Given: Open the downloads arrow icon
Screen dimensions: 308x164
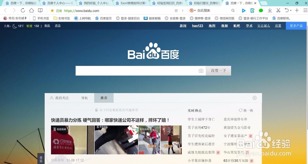Looking at the screenshot, I should tap(270, 10).
